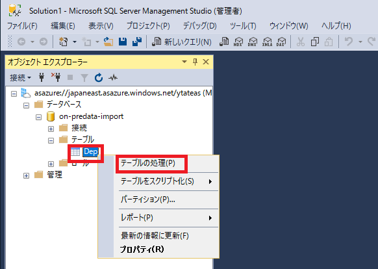Click the Connect plug icon
The height and width of the screenshot is (269, 378).
(42, 77)
